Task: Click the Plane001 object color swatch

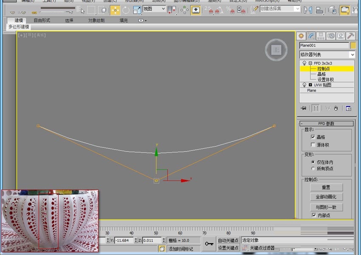Action: click(353, 45)
